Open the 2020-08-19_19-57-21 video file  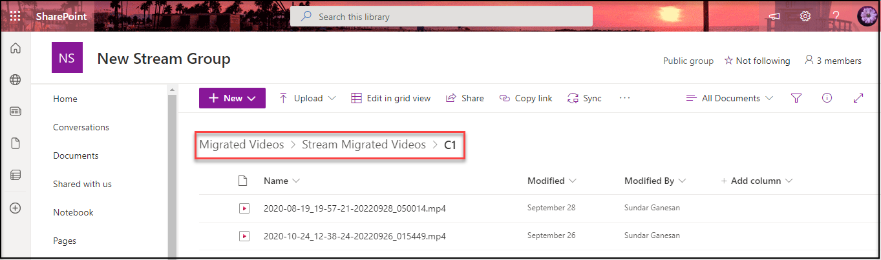pyautogui.click(x=354, y=208)
